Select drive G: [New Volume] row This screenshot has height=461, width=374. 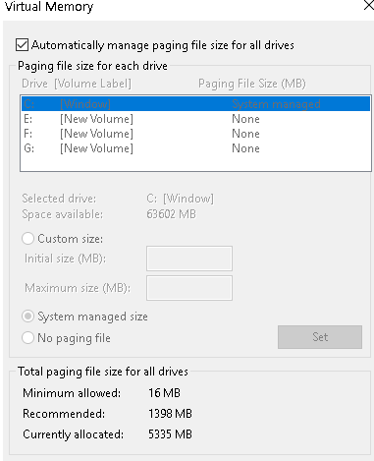point(195,148)
